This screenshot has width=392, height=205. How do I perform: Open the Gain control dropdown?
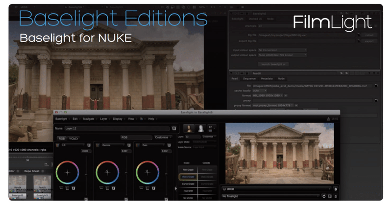(x=153, y=145)
